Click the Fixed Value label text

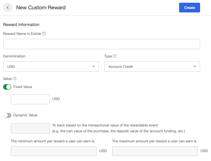point(23,87)
